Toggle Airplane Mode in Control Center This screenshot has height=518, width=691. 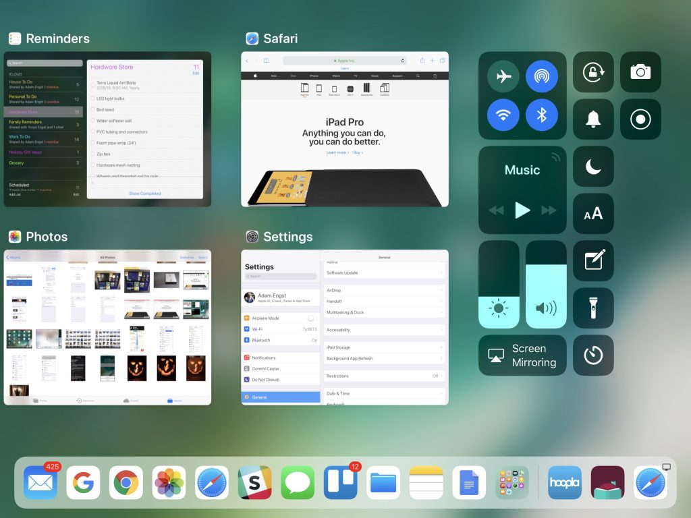click(503, 76)
